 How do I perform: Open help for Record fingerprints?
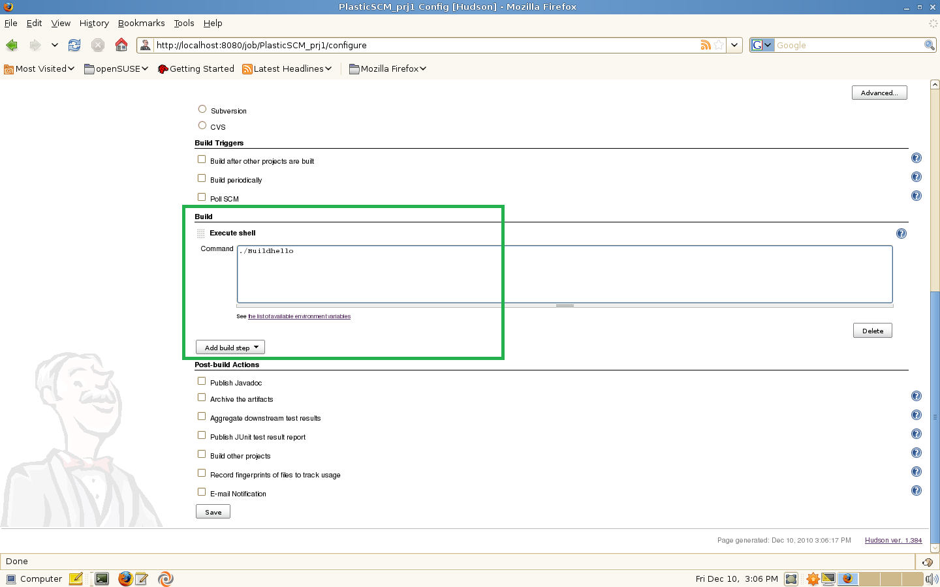916,472
